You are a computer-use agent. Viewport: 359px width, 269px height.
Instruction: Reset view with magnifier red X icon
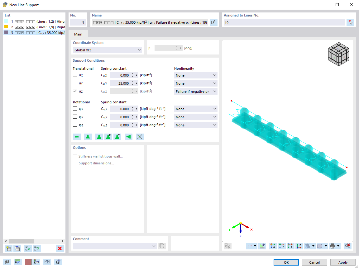pyautogui.click(x=347, y=246)
